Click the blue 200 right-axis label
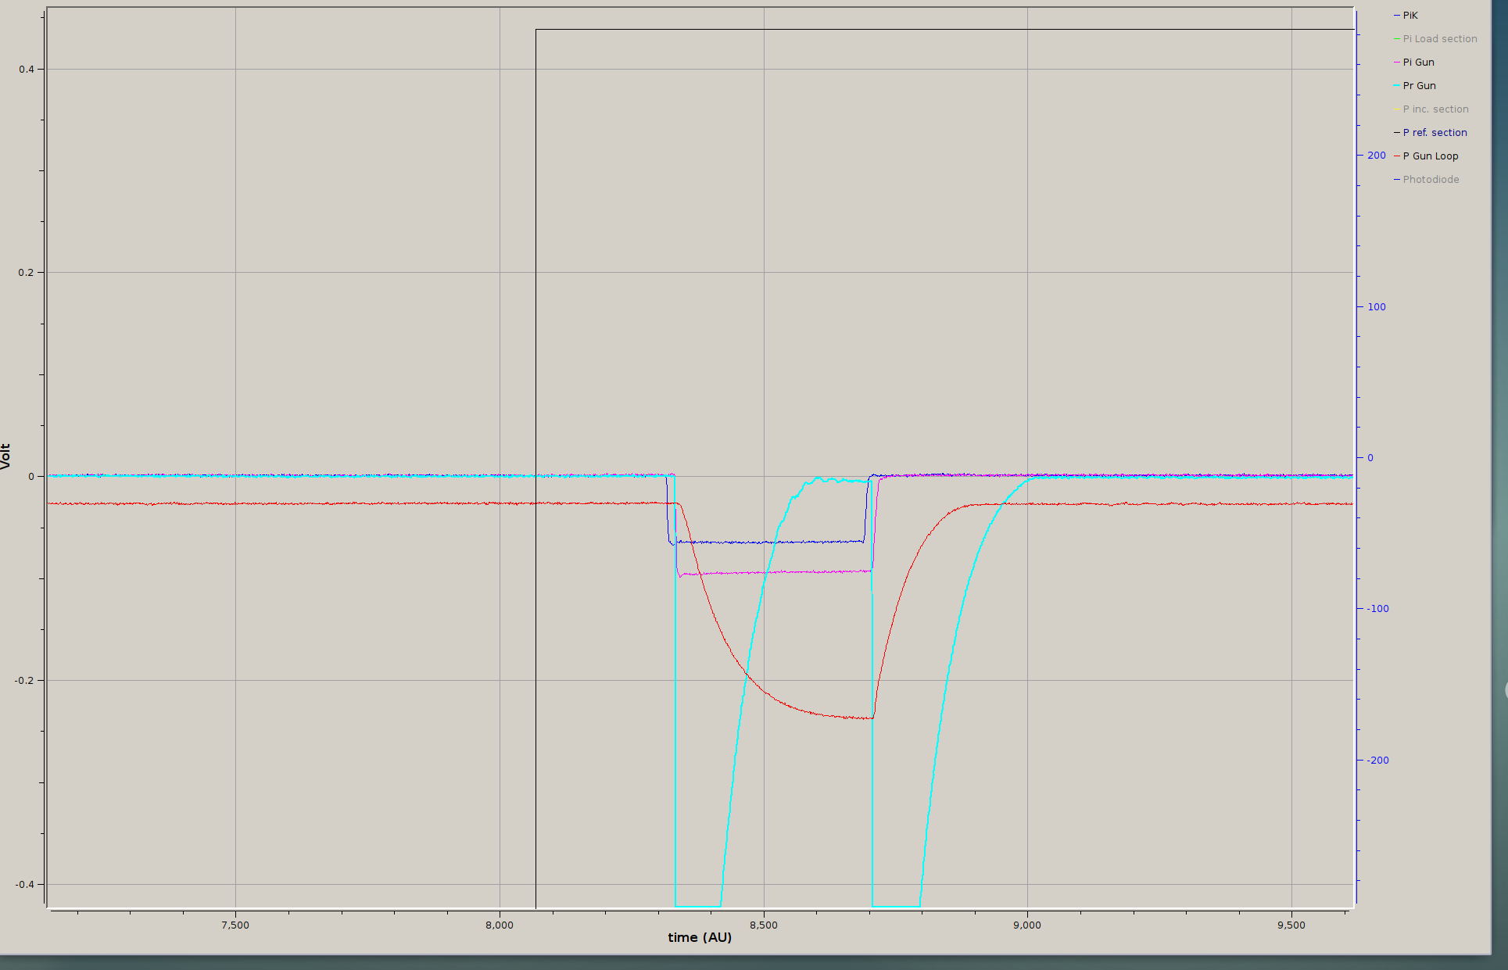This screenshot has height=970, width=1508. click(x=1376, y=156)
